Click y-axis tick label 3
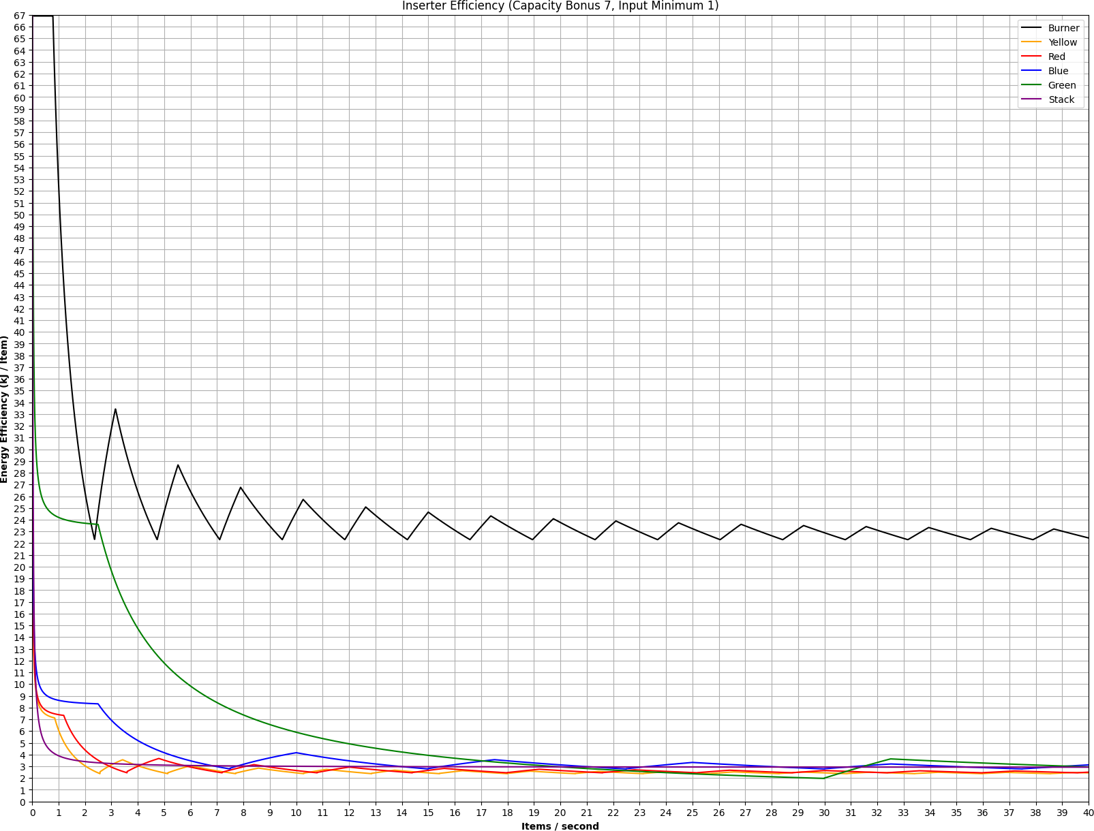 pos(22,767)
